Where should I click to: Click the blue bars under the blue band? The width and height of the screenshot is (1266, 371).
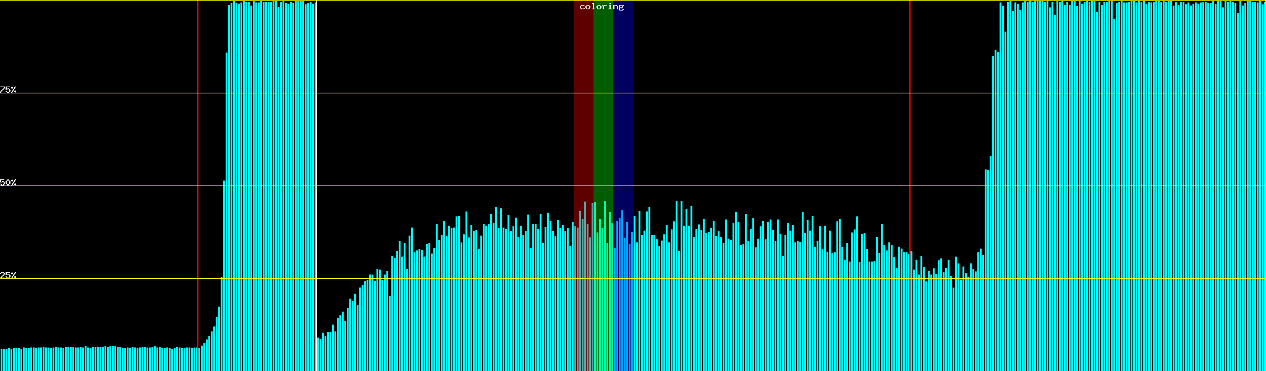pyautogui.click(x=623, y=297)
